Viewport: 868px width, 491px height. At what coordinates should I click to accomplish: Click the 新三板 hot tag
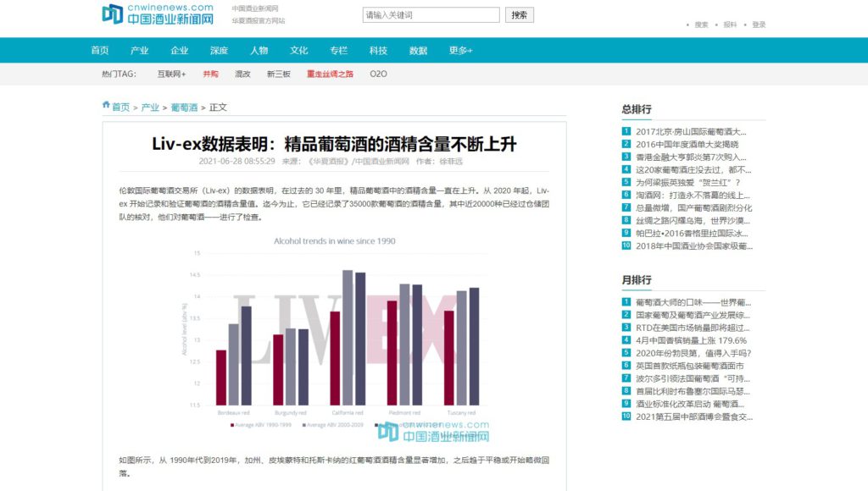coord(278,74)
